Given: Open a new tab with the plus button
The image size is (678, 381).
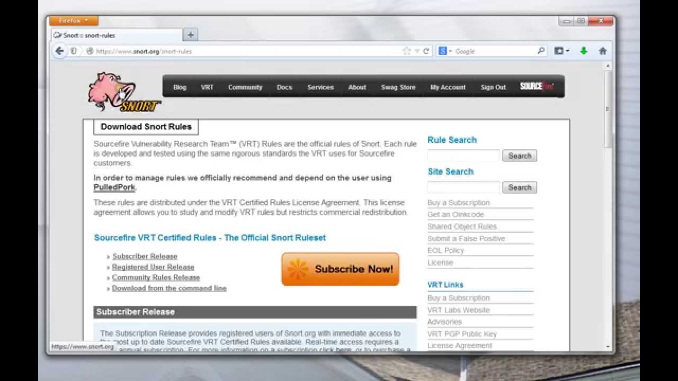Looking at the screenshot, I should pos(191,35).
